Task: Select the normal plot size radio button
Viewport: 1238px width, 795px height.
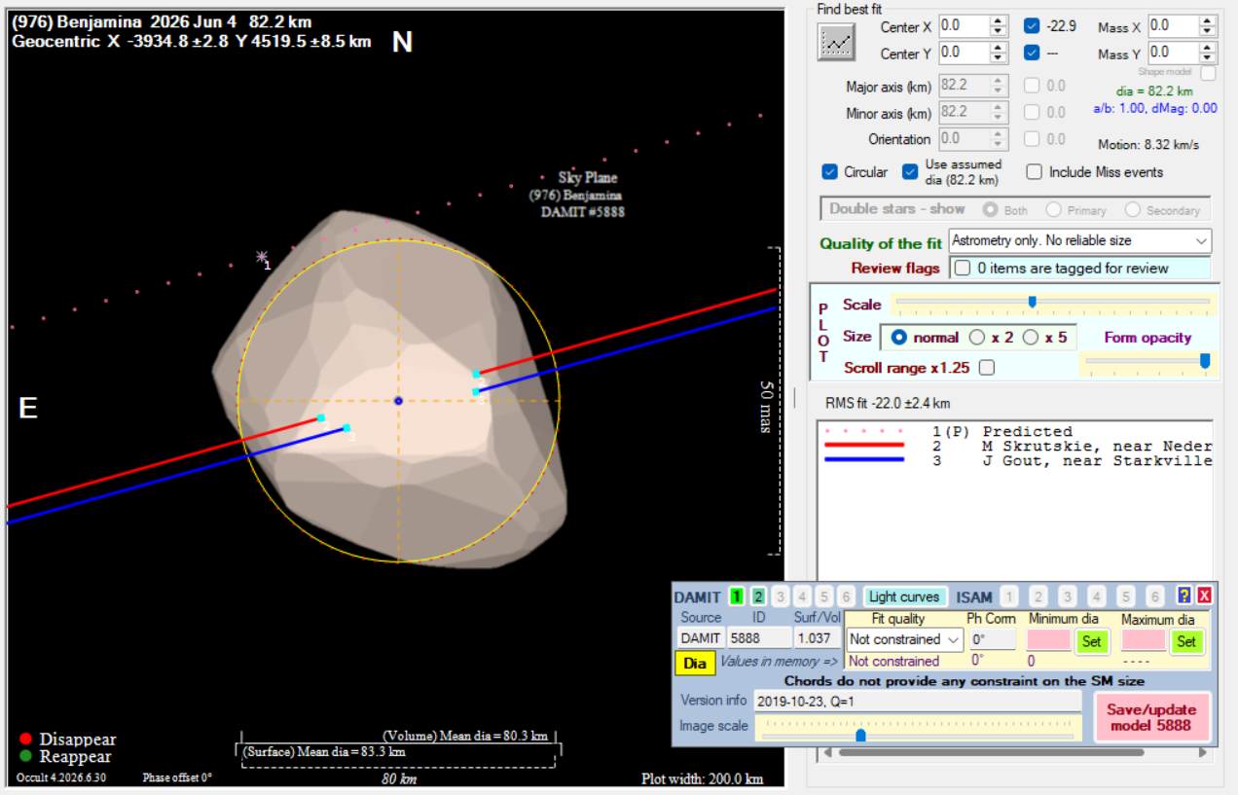Action: click(x=899, y=338)
